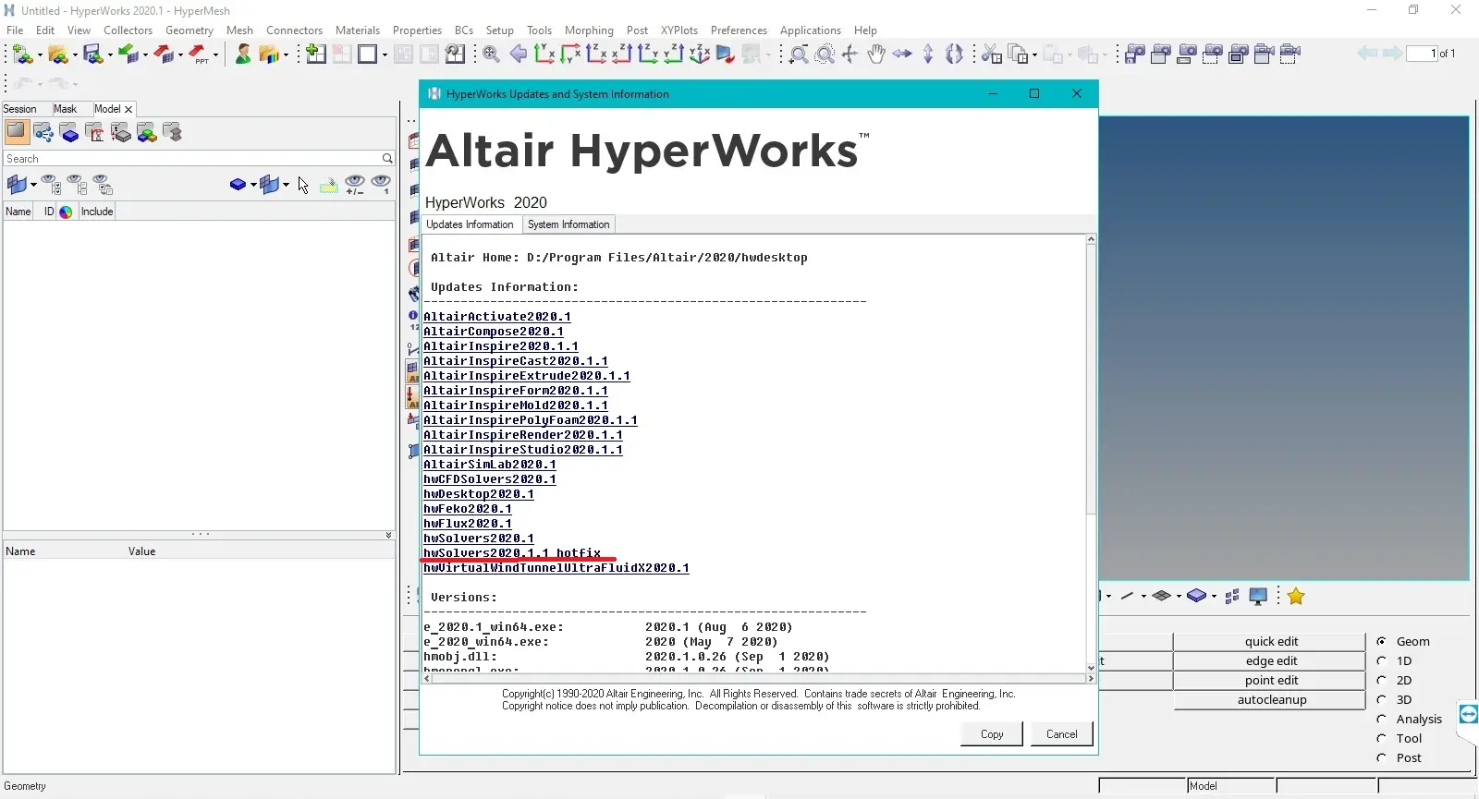
Task: Click the Cut Page scissors icon
Action: [x=991, y=54]
